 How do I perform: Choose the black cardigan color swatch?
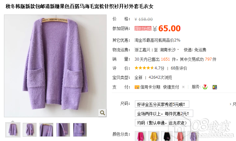167,136
